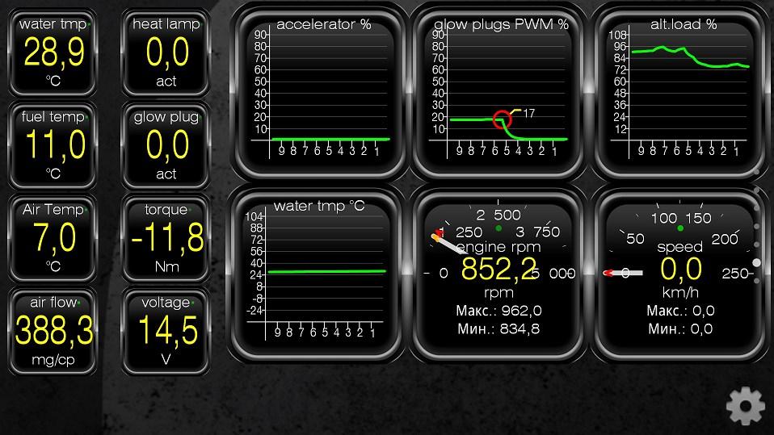Click the red circle marker on glow plugs graph

tap(502, 119)
